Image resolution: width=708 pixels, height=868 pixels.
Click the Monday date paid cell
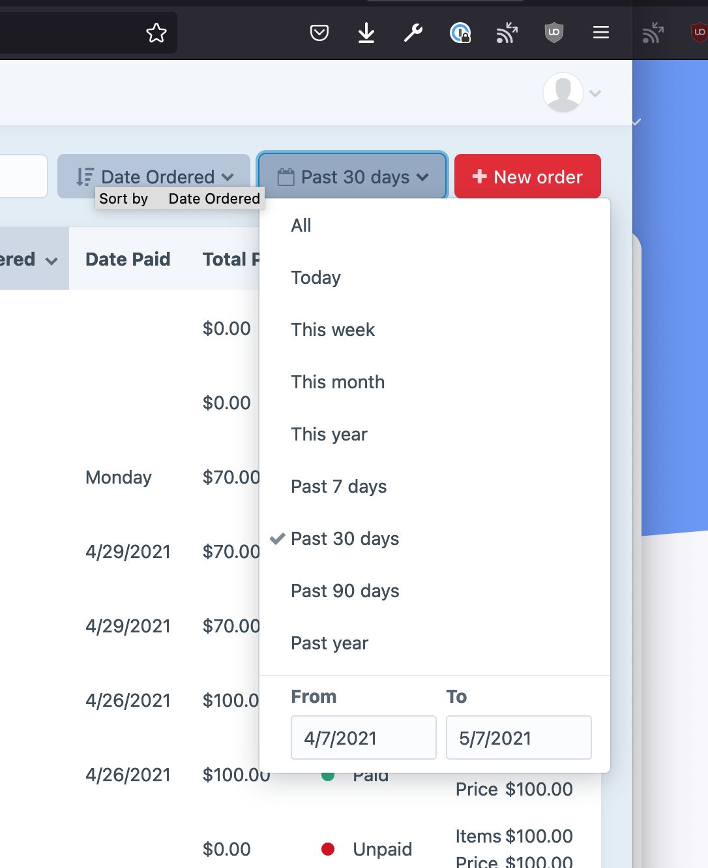119,477
